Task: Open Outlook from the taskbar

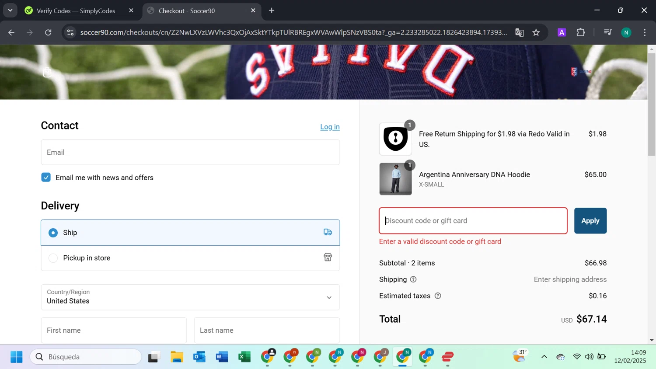Action: click(199, 357)
